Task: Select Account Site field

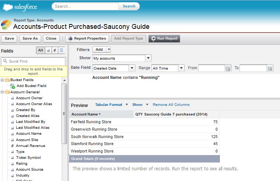Action: [27, 140]
